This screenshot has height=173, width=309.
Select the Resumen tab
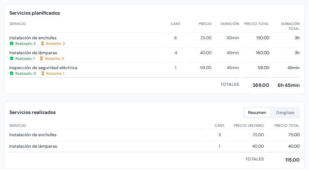click(x=257, y=113)
